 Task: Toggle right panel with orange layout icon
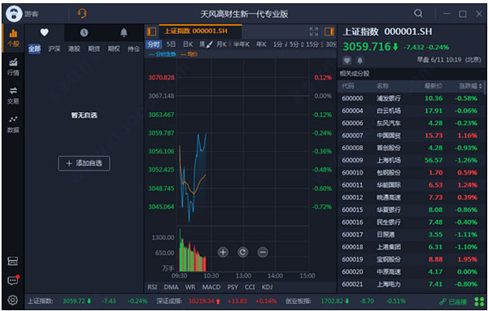pos(329,32)
